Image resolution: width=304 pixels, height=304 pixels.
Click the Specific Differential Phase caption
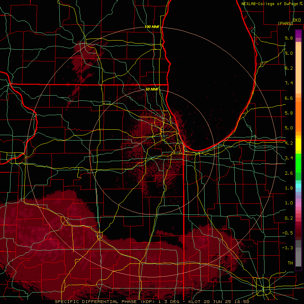click(x=152, y=302)
